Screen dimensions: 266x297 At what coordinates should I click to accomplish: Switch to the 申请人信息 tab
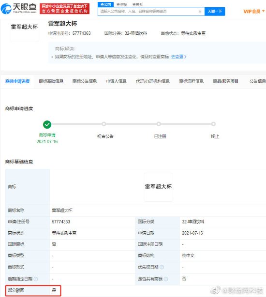pos(116,81)
